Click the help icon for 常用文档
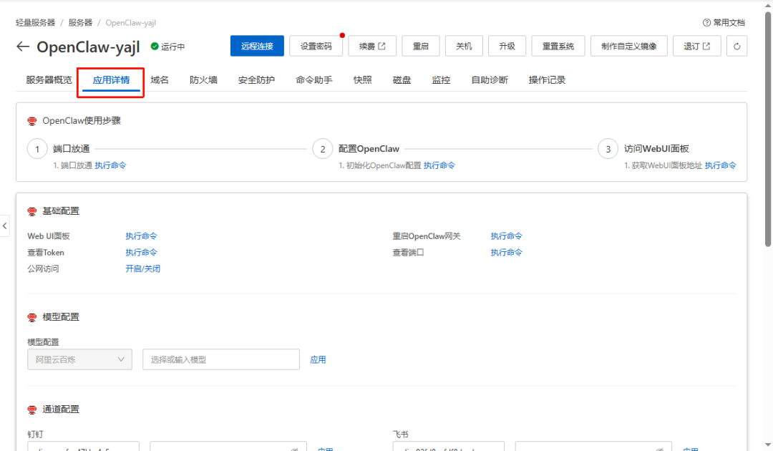The image size is (773, 451). pos(706,23)
